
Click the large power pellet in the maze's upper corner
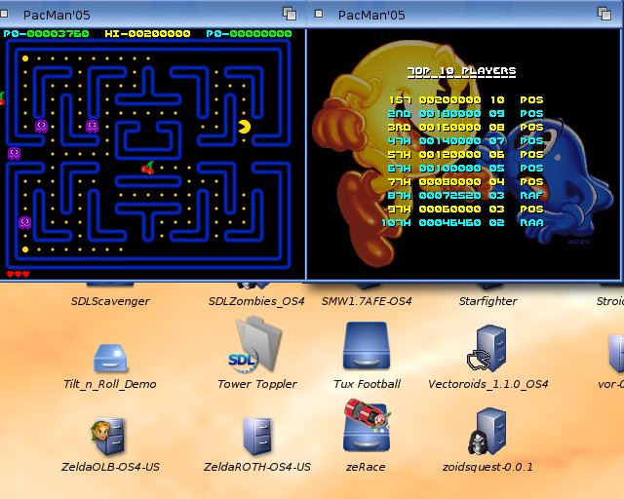click(25, 58)
